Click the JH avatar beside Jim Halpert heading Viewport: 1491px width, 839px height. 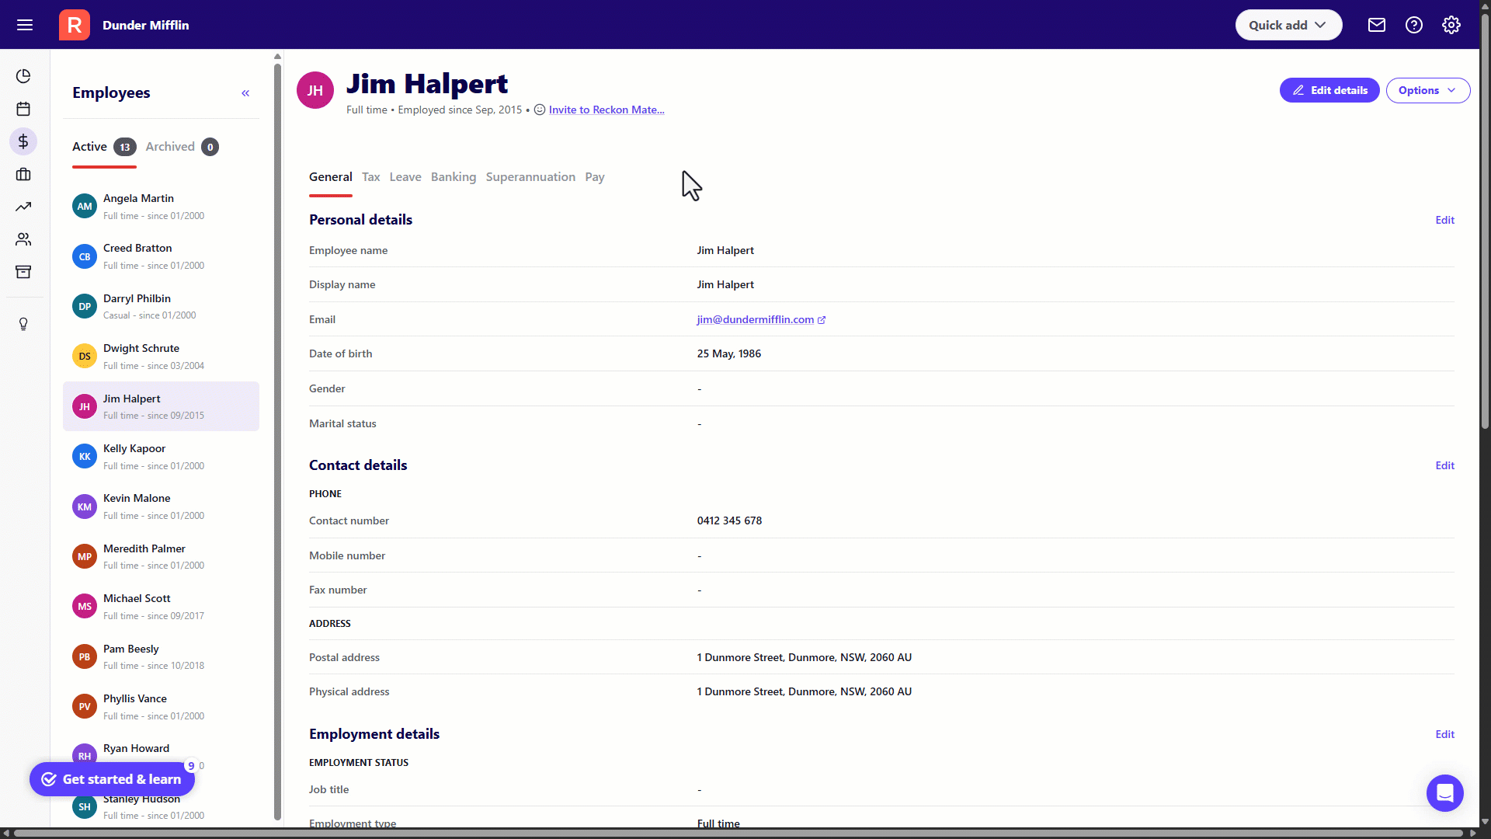pos(315,90)
